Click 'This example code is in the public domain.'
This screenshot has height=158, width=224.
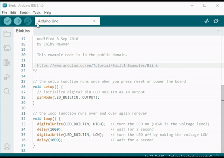[82, 55]
